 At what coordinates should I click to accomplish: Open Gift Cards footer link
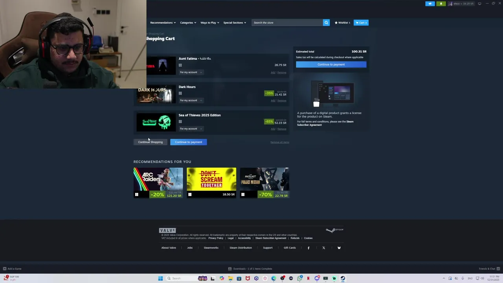click(x=290, y=248)
